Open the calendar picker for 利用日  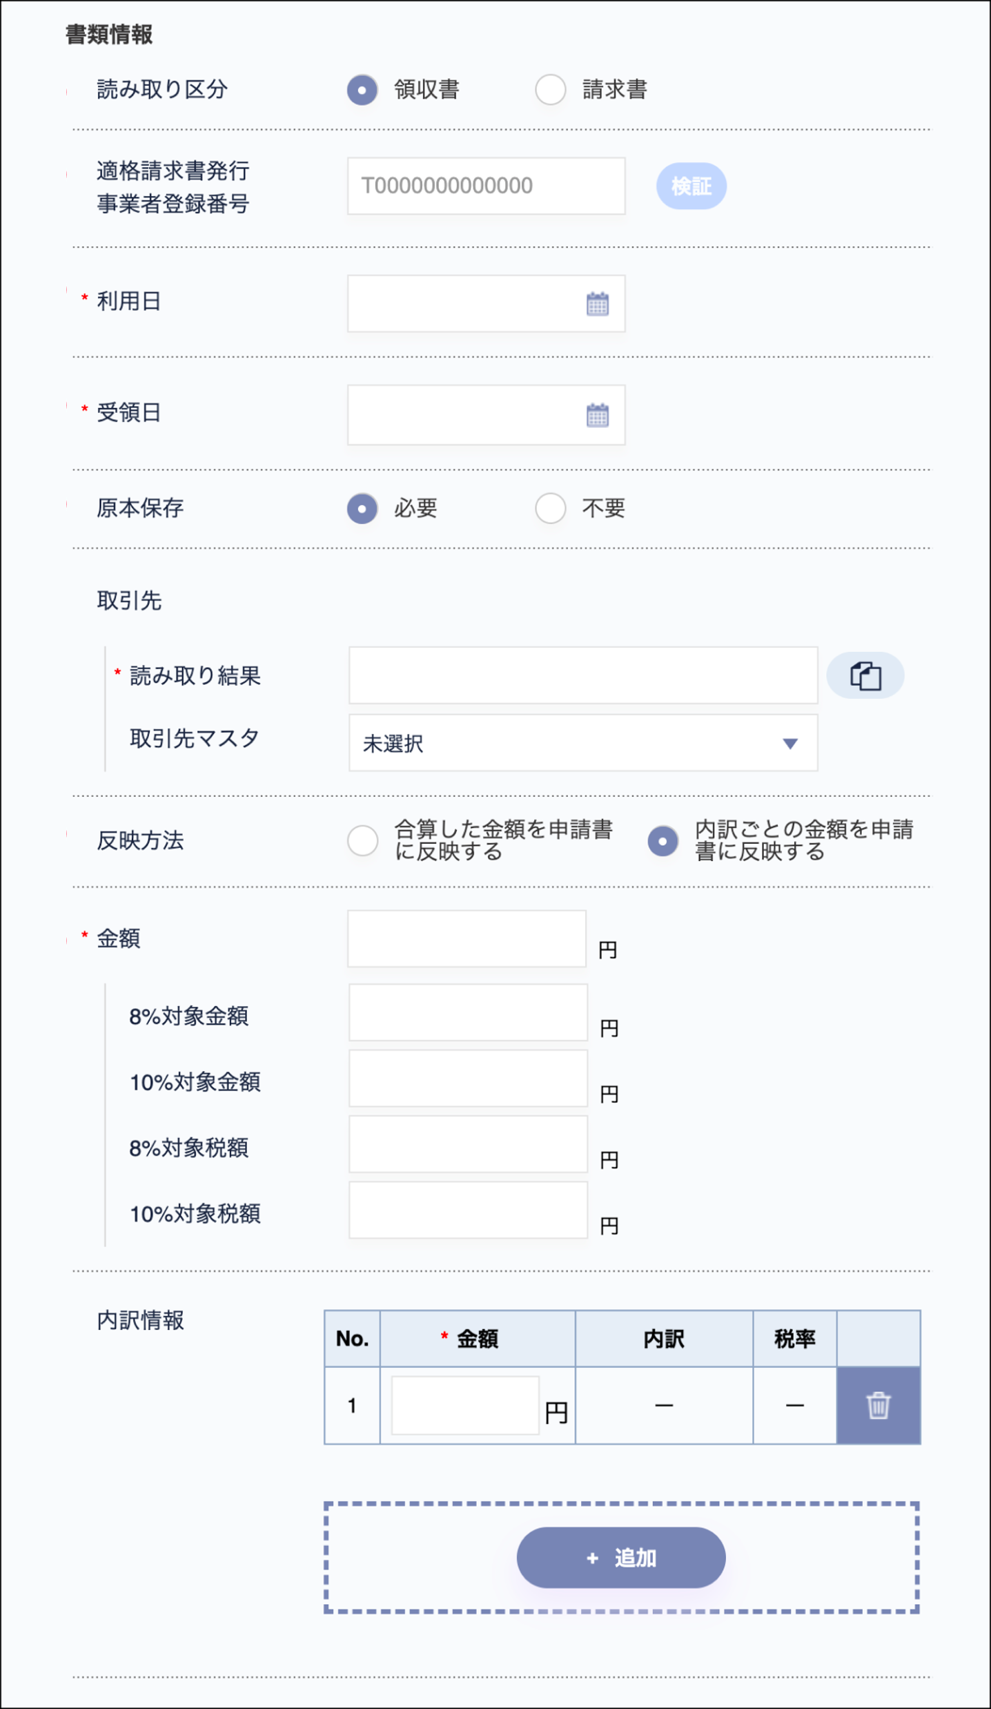(598, 303)
